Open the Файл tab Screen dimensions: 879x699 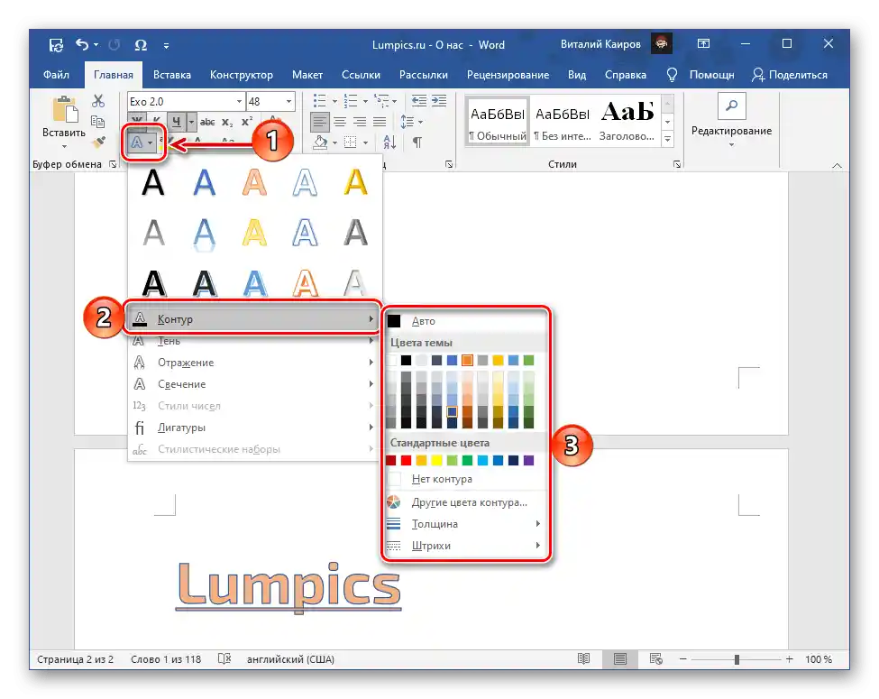(56, 75)
